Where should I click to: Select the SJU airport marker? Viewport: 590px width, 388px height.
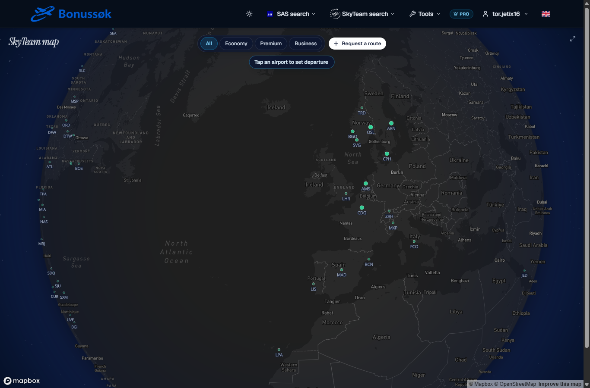pyautogui.click(x=57, y=282)
